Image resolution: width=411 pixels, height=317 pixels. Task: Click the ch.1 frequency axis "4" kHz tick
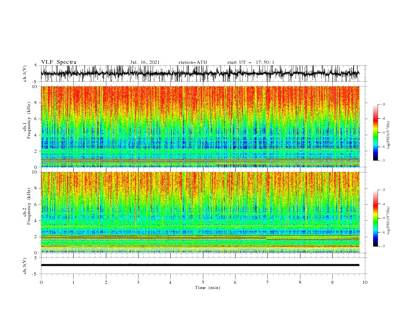(x=36, y=135)
